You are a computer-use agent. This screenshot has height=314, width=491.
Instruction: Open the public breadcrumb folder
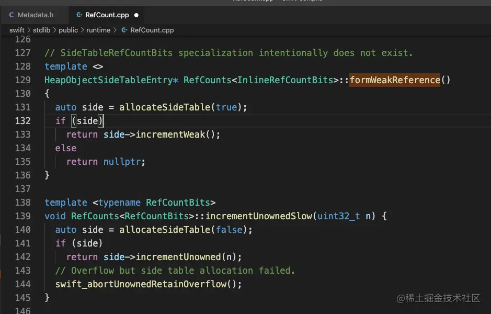pyautogui.click(x=68, y=30)
